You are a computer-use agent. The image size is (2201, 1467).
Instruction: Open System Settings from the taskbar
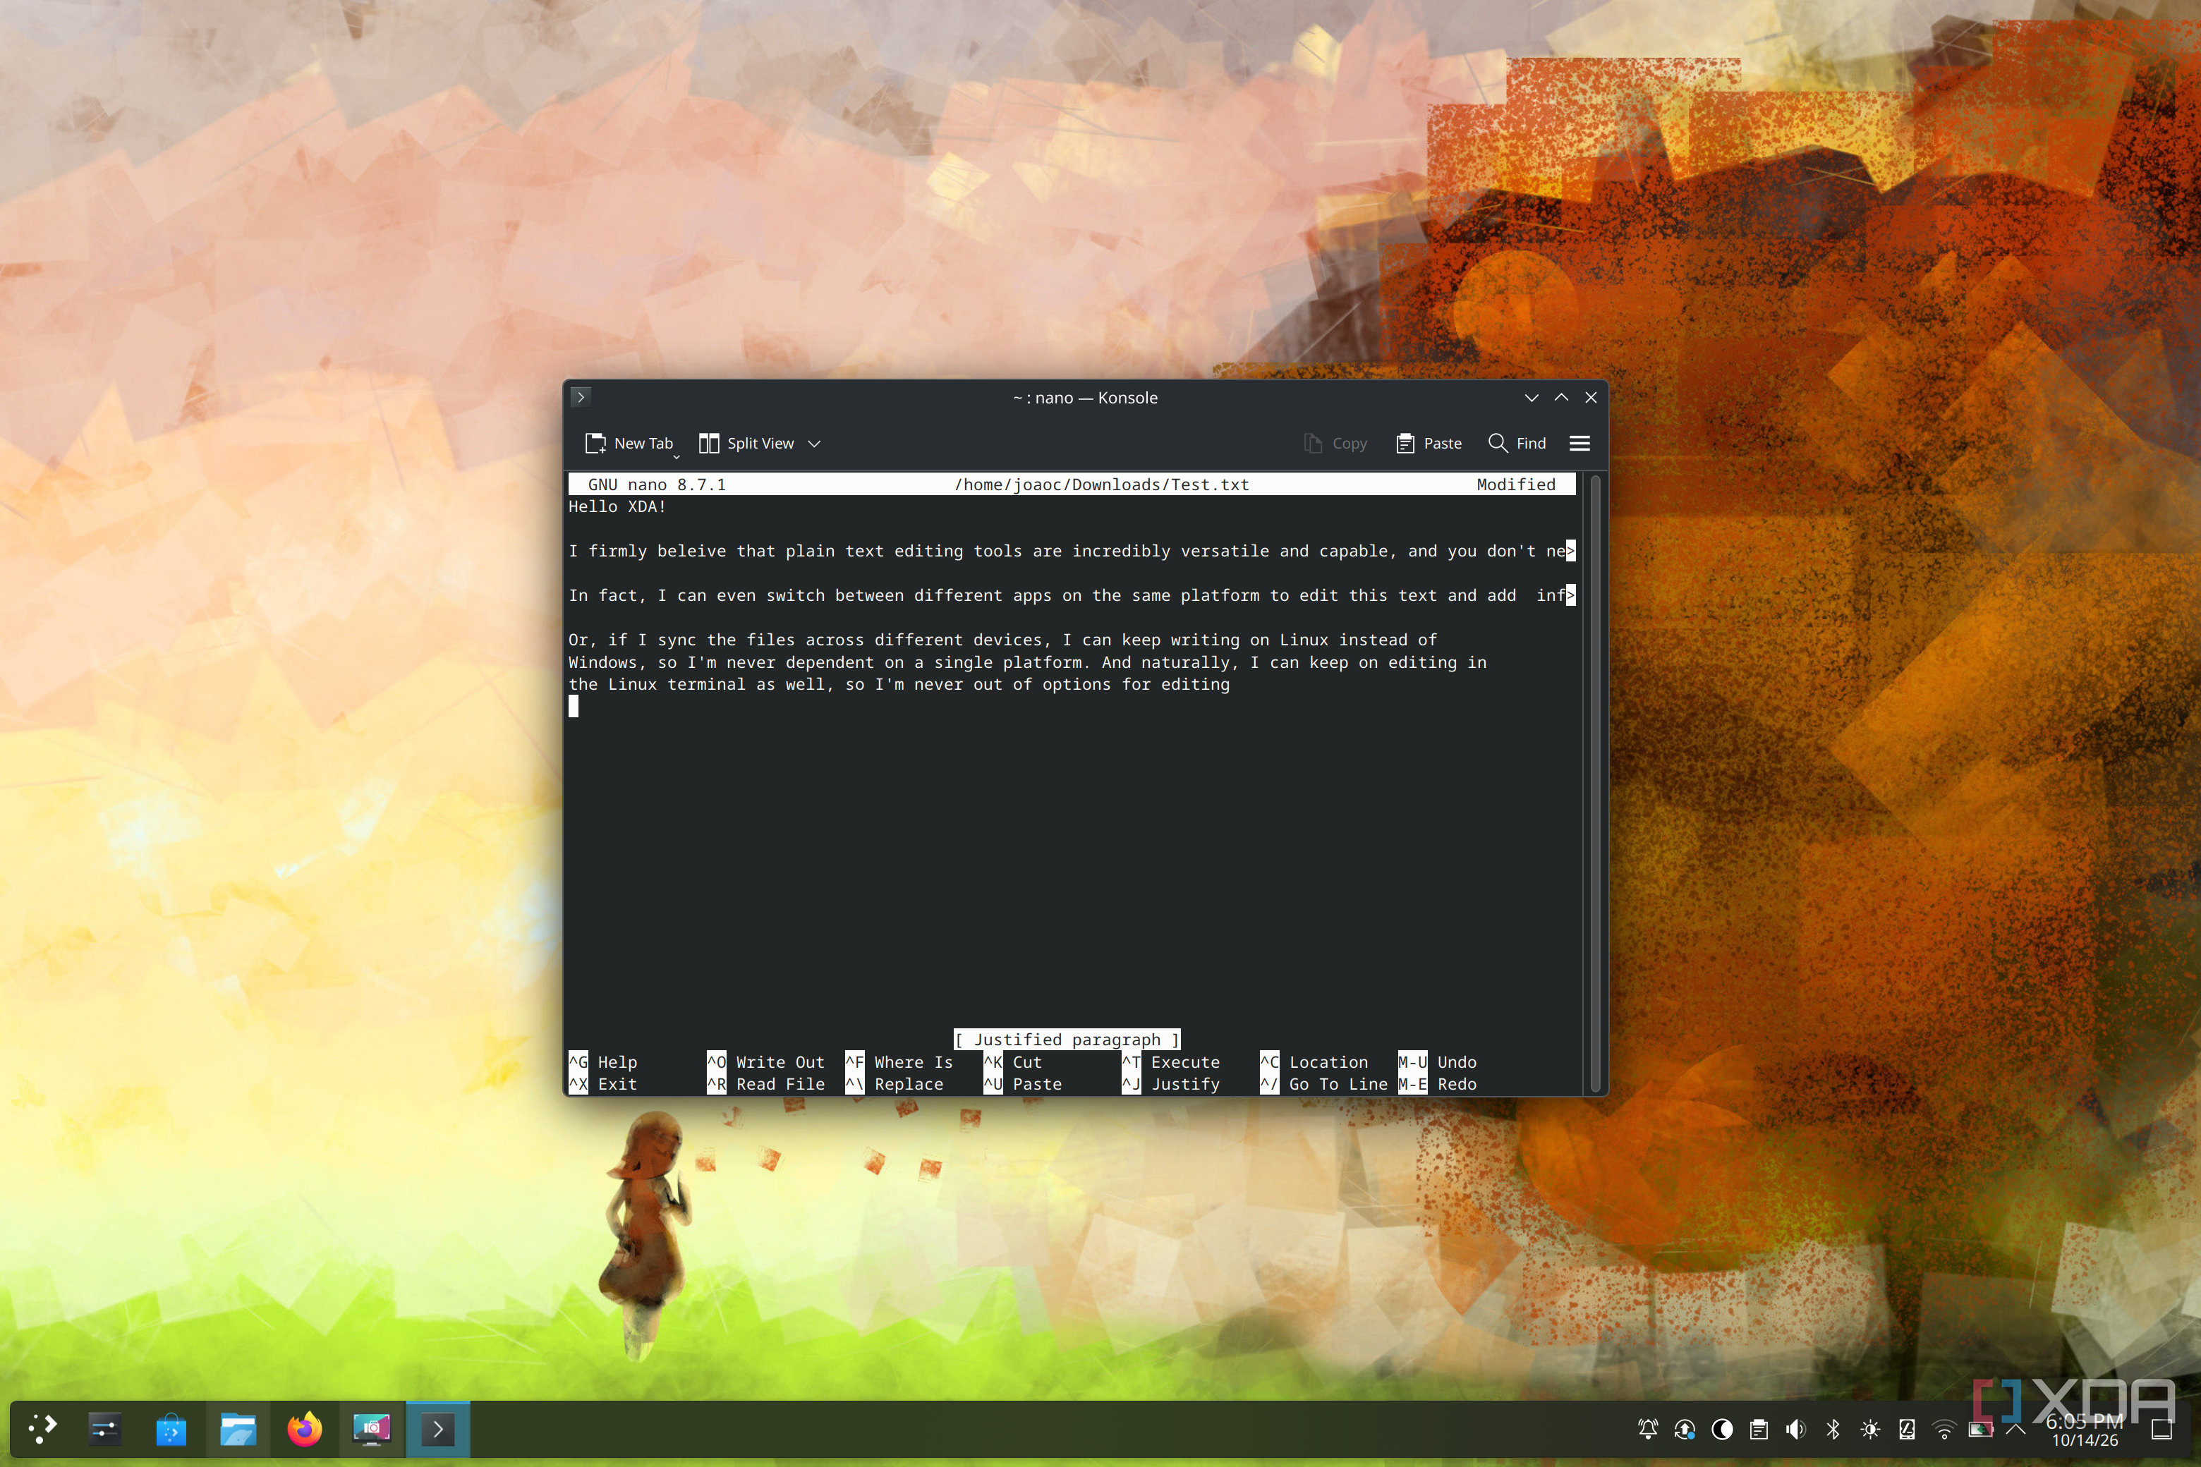[104, 1429]
